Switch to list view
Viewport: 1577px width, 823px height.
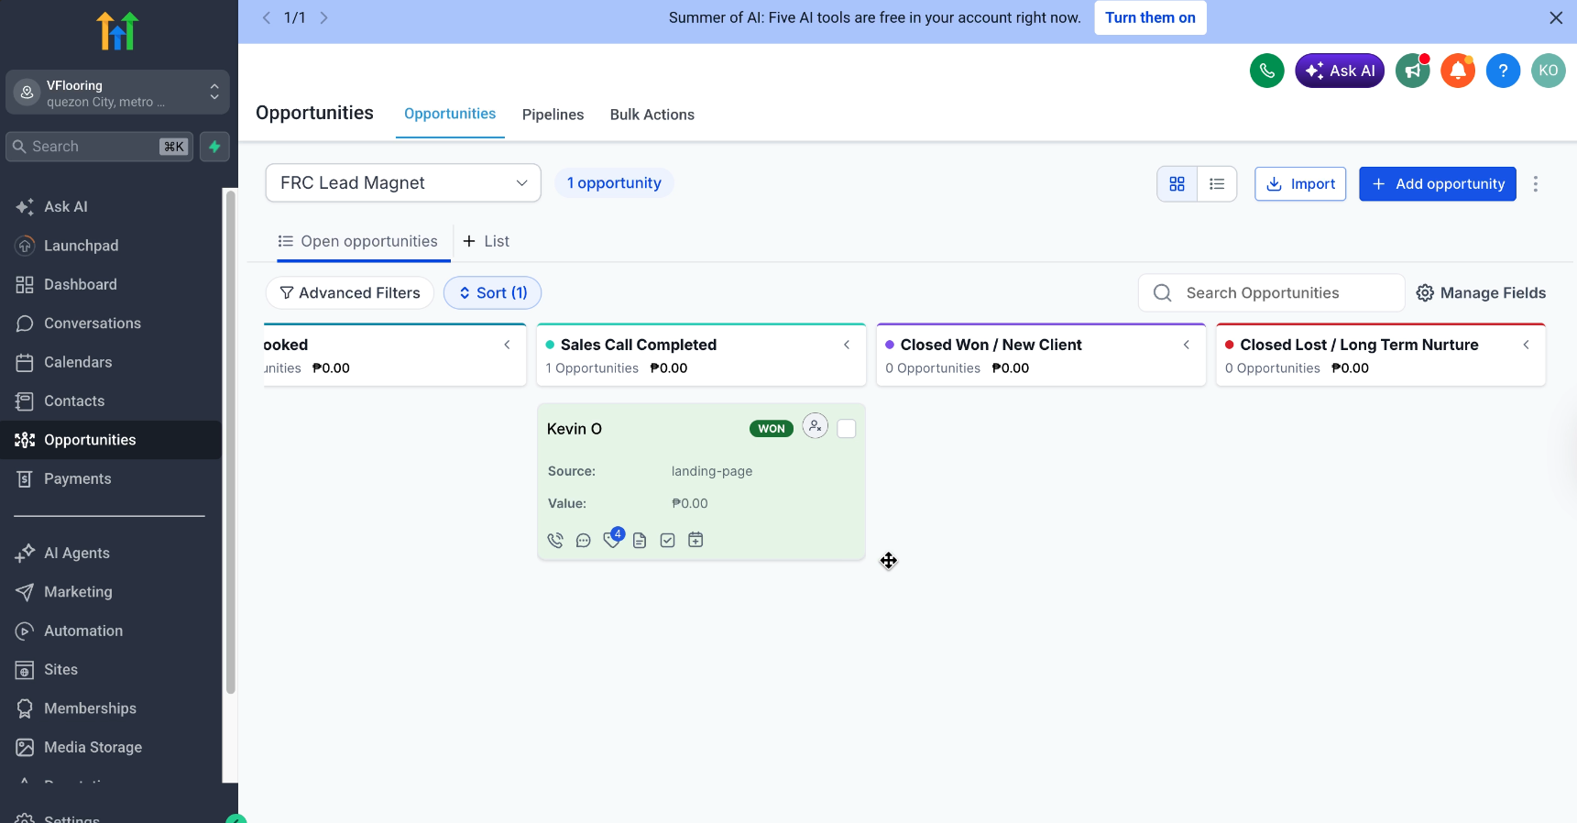click(1217, 184)
